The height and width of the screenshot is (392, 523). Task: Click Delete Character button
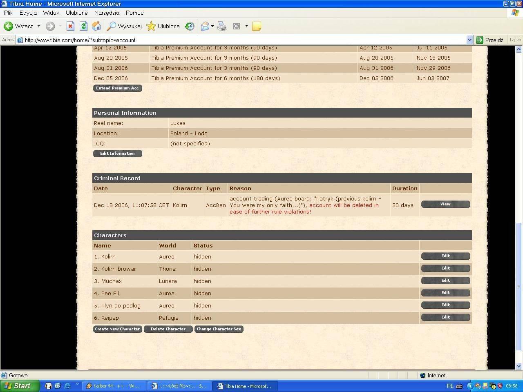(168, 329)
